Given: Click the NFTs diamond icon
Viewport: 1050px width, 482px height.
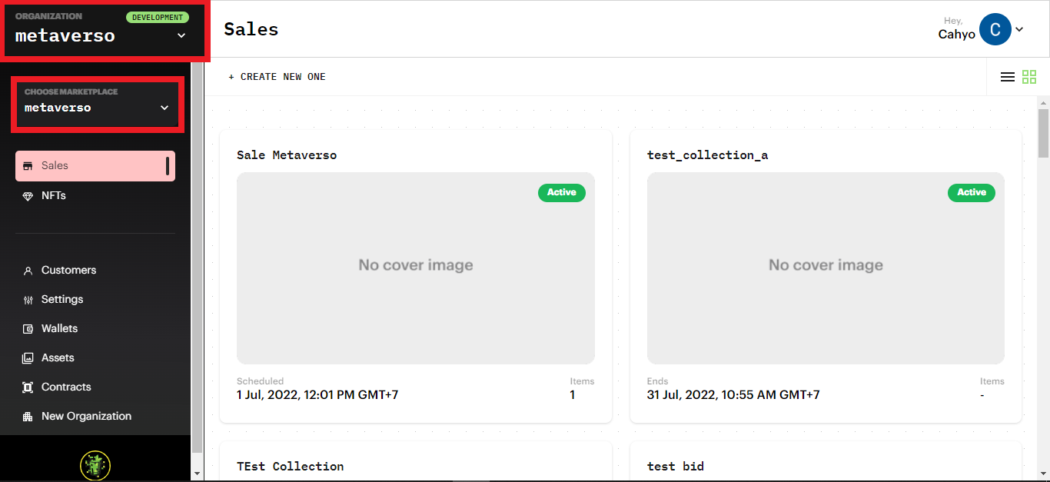Looking at the screenshot, I should coord(28,196).
